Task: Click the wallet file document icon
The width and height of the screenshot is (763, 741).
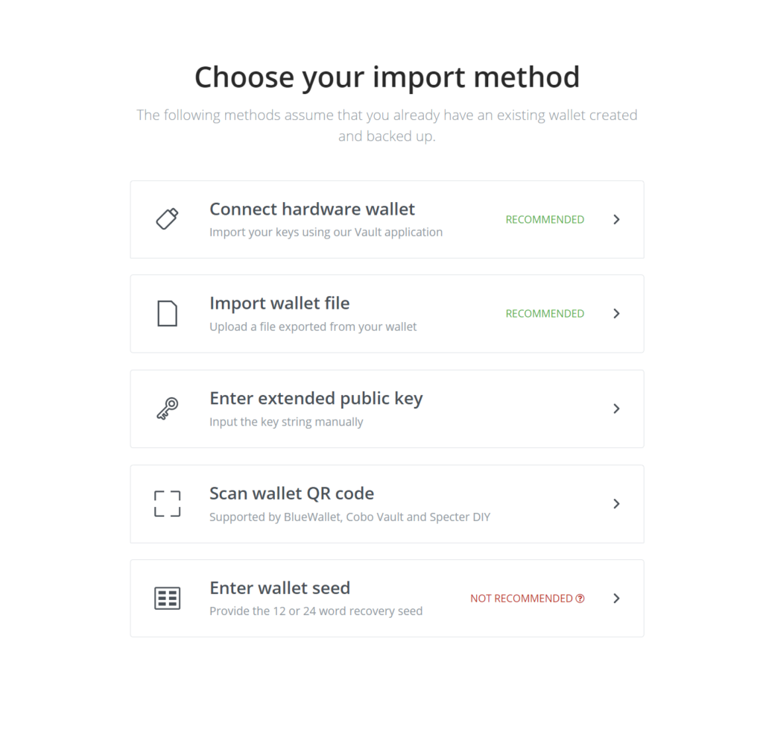Action: (167, 314)
